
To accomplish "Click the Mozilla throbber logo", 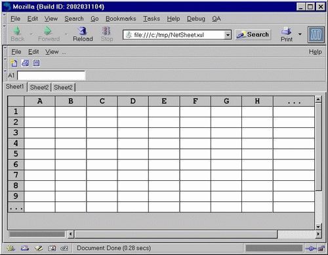I will click(x=316, y=35).
